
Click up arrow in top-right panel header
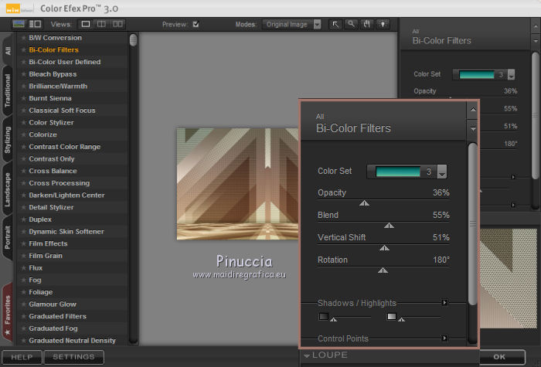point(536,26)
